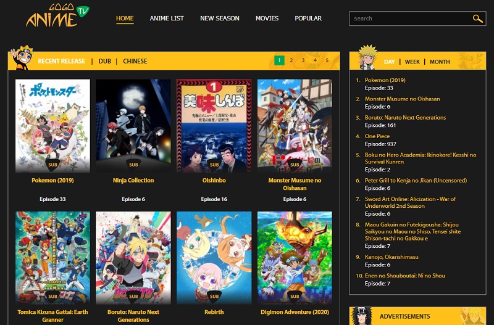Open Pokemon (2019) in the day ranking list
The width and height of the screenshot is (494, 325).
[x=385, y=80]
